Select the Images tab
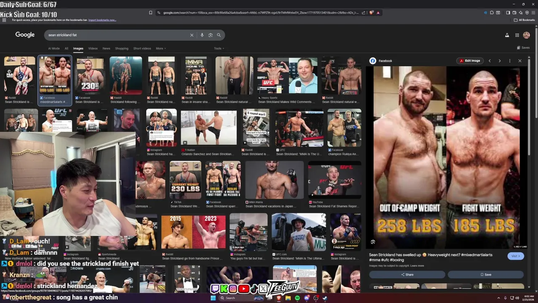 click(78, 48)
